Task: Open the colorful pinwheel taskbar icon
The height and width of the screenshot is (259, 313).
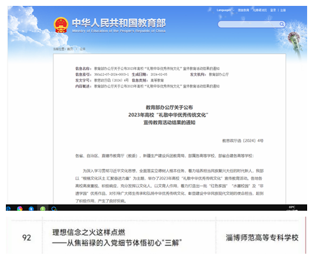Action: (x=20, y=209)
